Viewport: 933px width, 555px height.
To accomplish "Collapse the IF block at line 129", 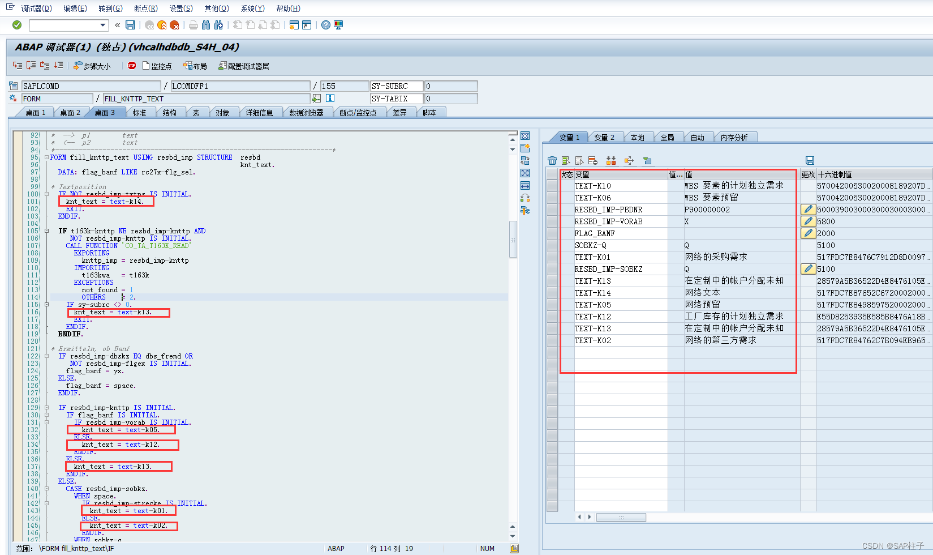I will click(46, 408).
